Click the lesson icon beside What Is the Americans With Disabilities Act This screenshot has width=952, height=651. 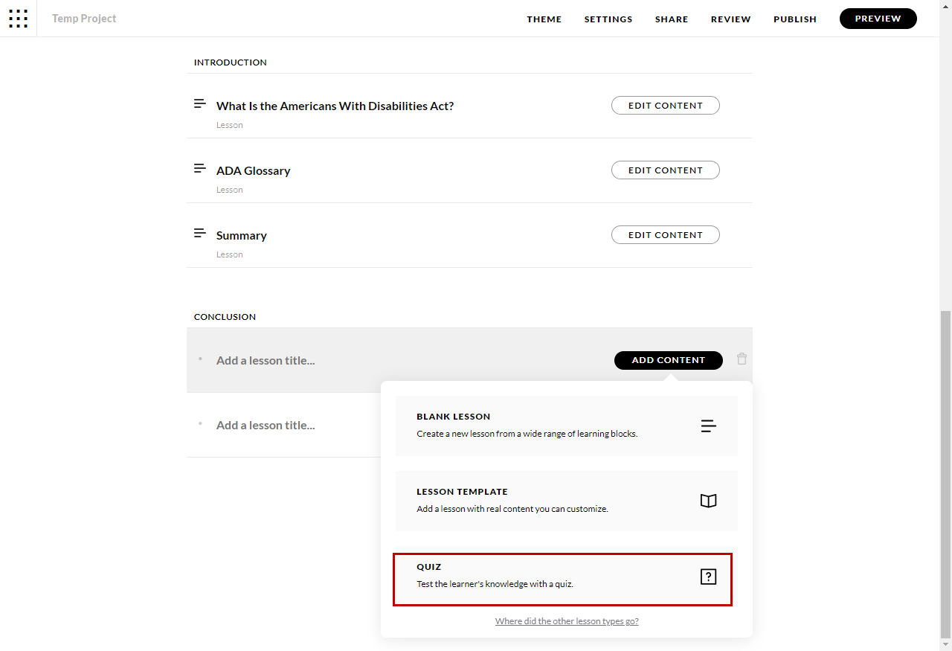point(199,104)
